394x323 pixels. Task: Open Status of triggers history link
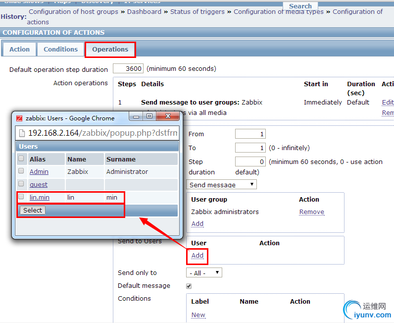click(197, 12)
